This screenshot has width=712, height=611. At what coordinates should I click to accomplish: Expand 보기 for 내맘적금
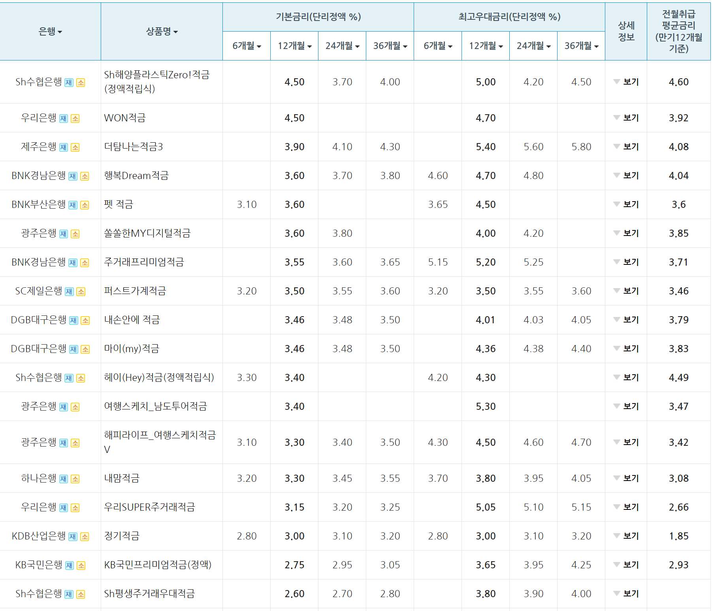(x=626, y=478)
